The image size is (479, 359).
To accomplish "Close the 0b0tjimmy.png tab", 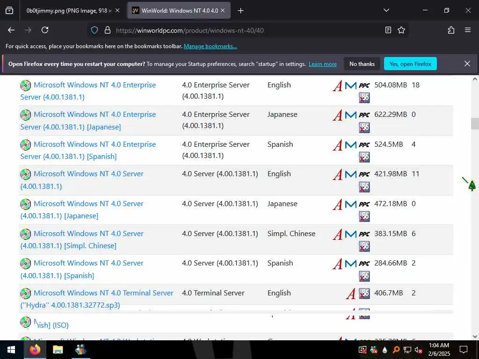I will (117, 11).
